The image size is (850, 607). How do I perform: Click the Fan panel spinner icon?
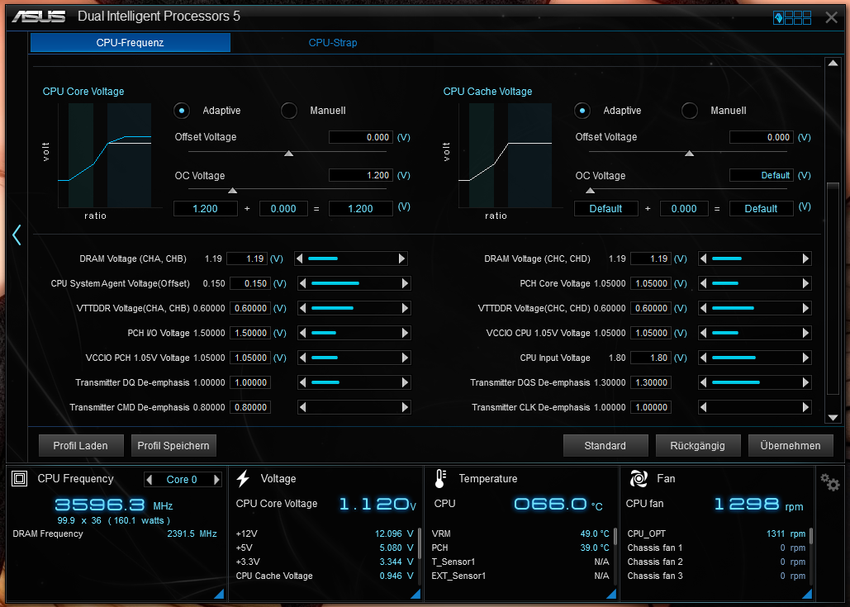click(639, 478)
